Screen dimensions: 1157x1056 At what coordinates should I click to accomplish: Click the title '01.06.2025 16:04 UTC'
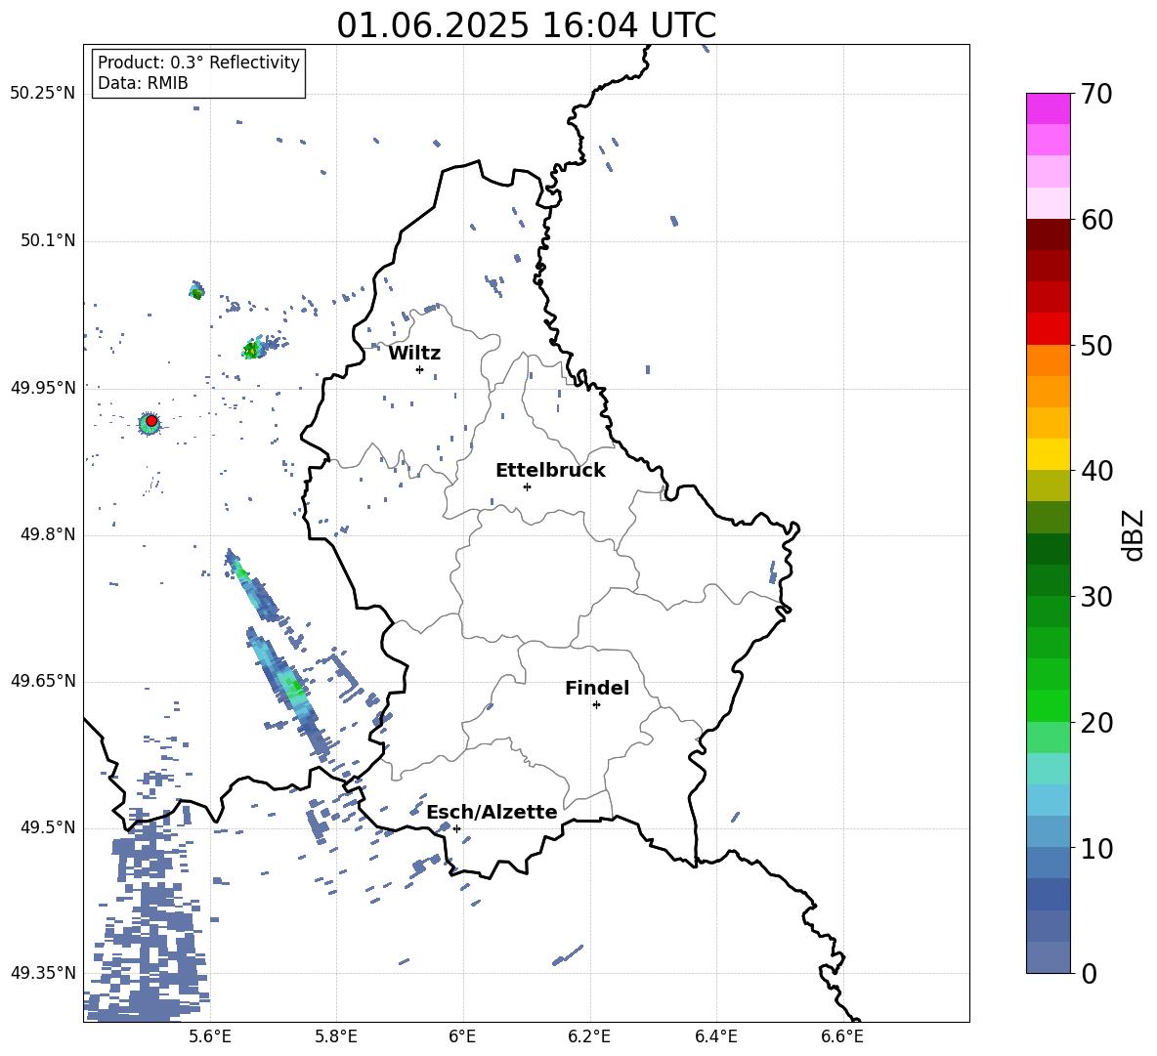(x=526, y=25)
